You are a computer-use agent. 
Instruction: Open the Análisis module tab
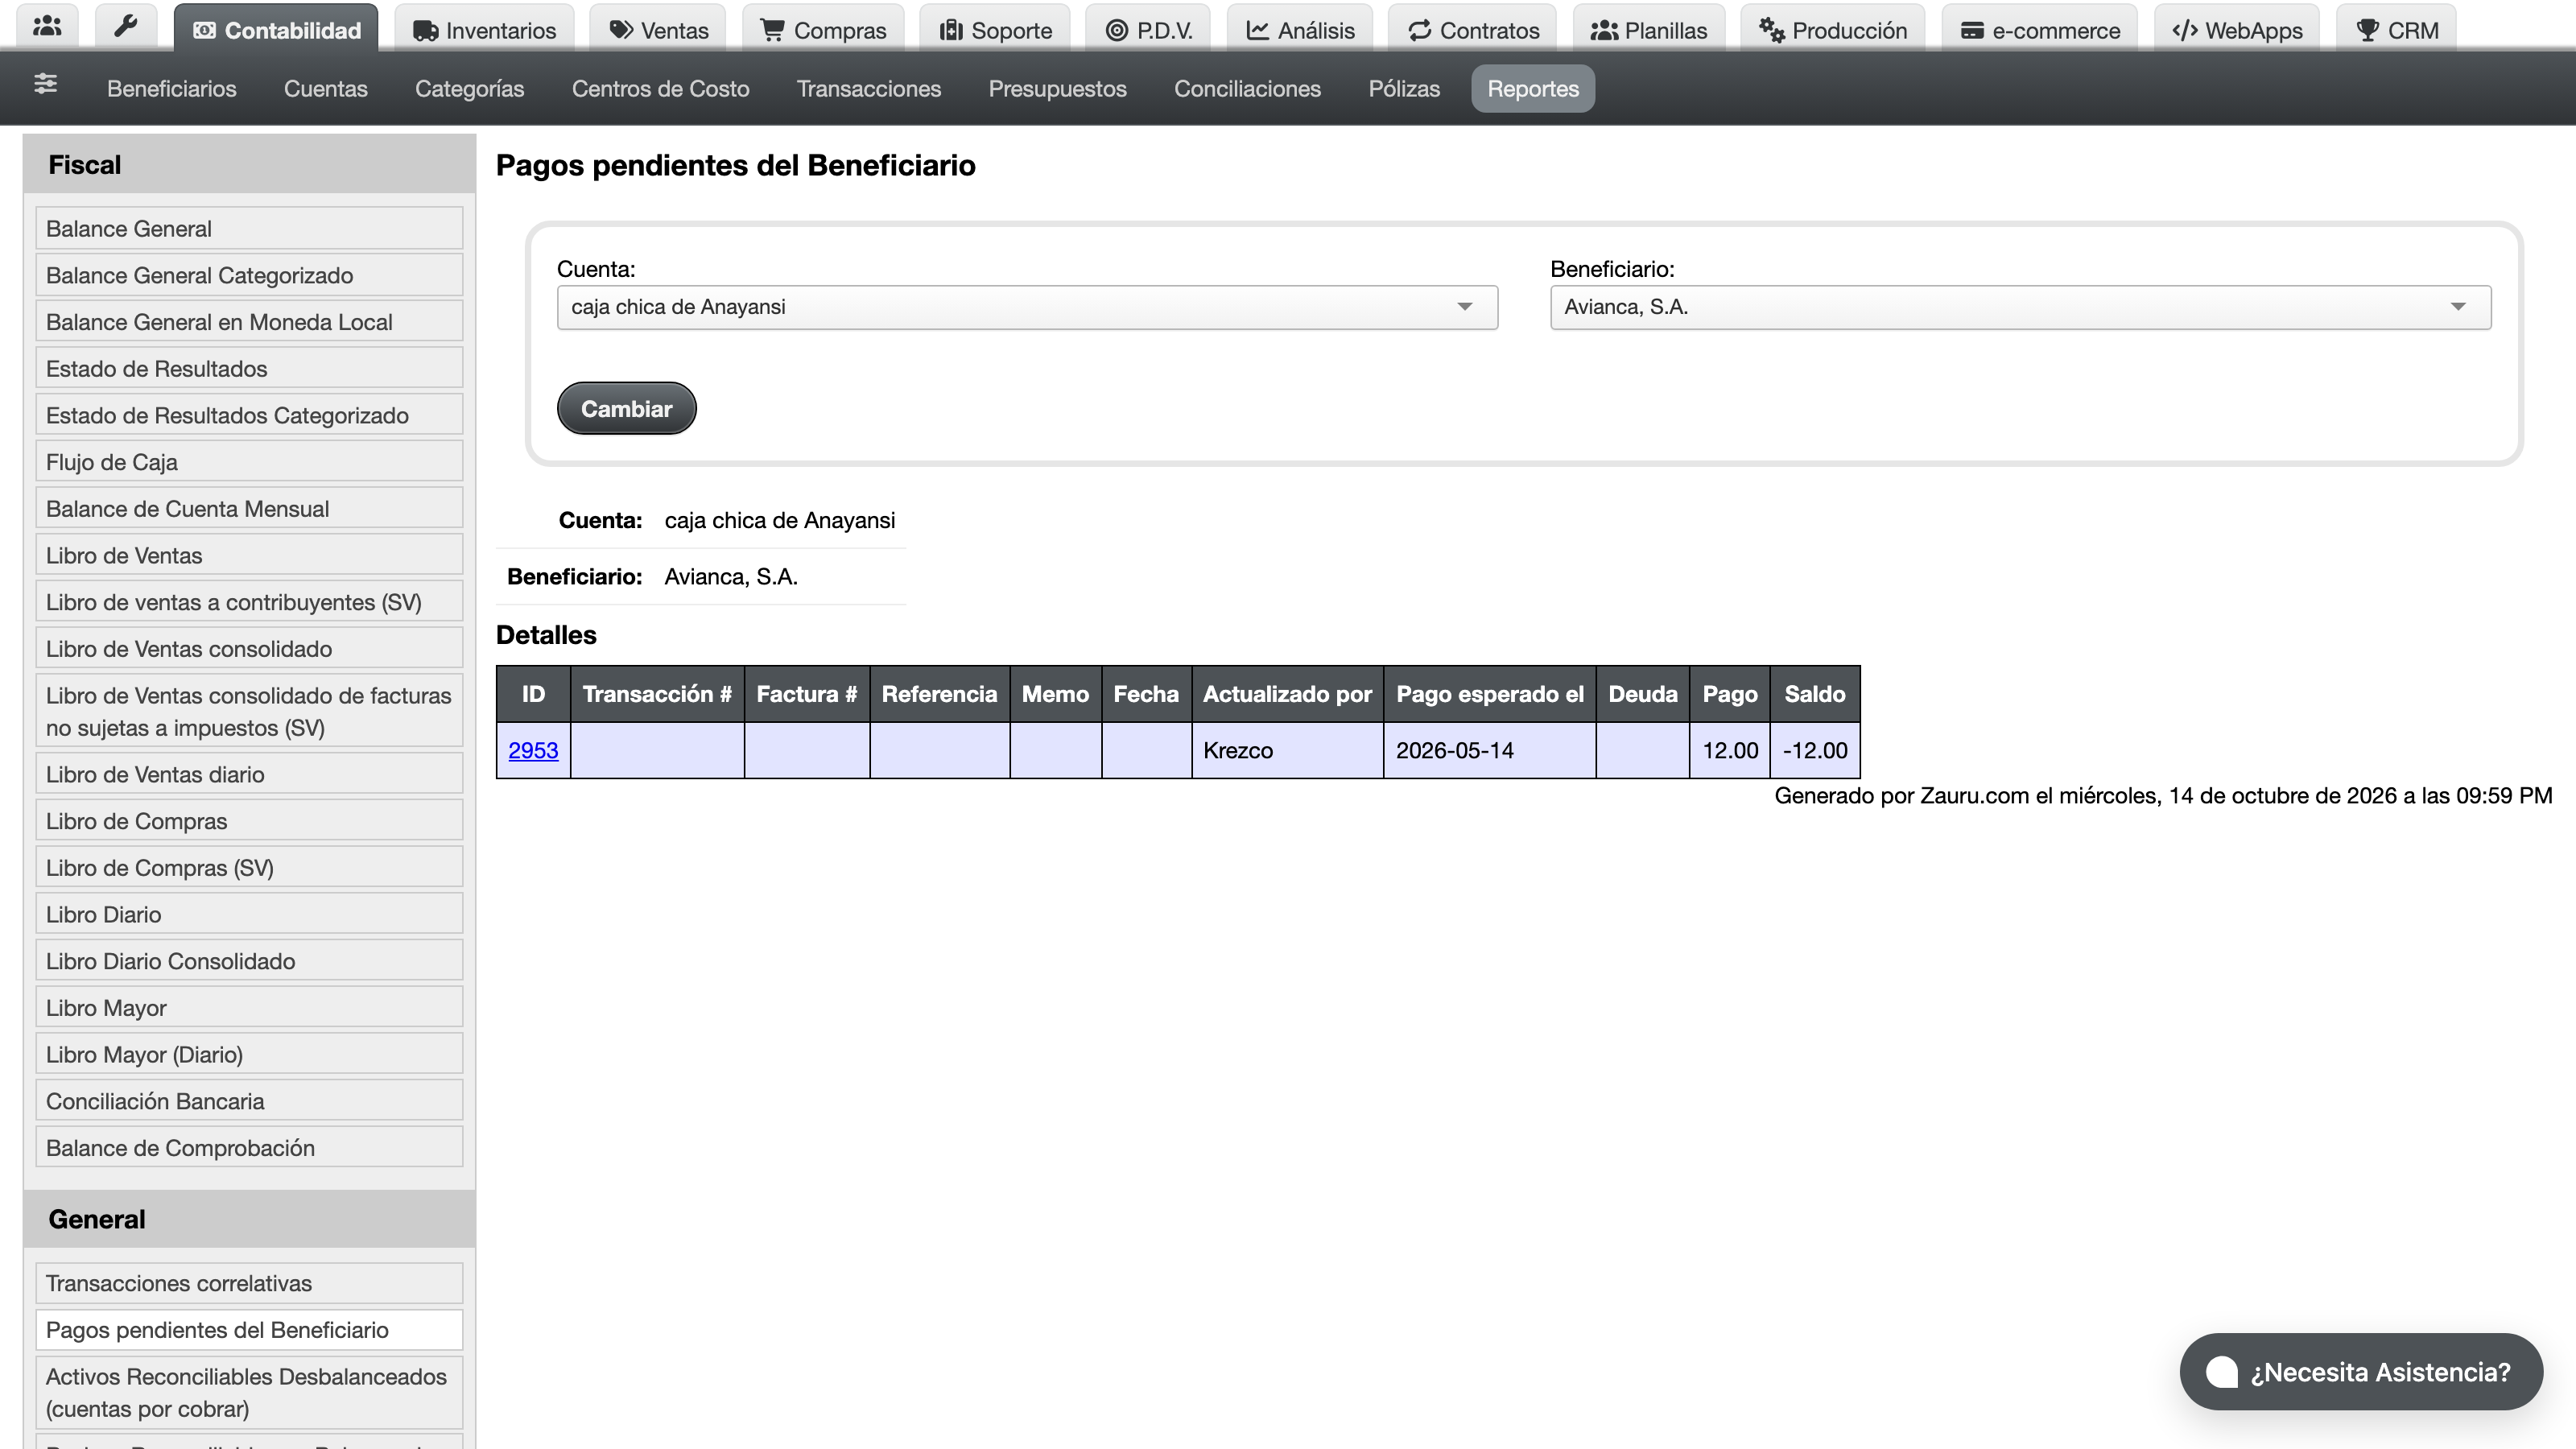(1300, 30)
